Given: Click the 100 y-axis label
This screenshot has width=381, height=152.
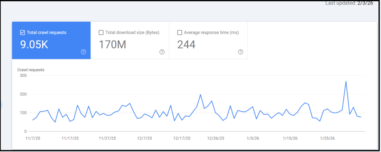Looking at the screenshot, I should point(23,113).
